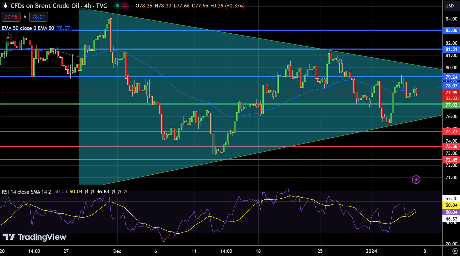The height and width of the screenshot is (256, 460).
Task: Click the 46.83 RSI axis label
Action: click(x=451, y=219)
